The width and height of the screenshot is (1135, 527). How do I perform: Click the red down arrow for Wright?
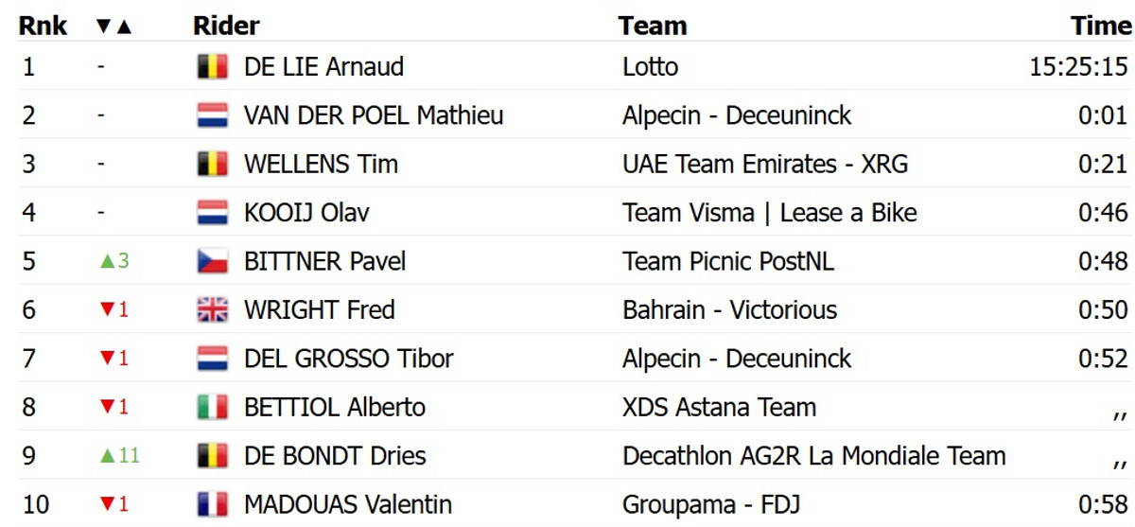click(106, 310)
